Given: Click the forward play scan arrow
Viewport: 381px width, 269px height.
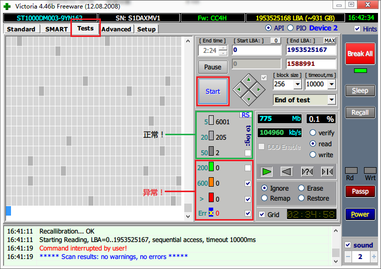Looking at the screenshot, I should [267, 172].
